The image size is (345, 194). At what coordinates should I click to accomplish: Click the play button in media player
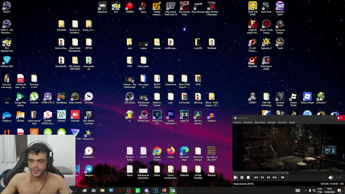[x=236, y=177]
